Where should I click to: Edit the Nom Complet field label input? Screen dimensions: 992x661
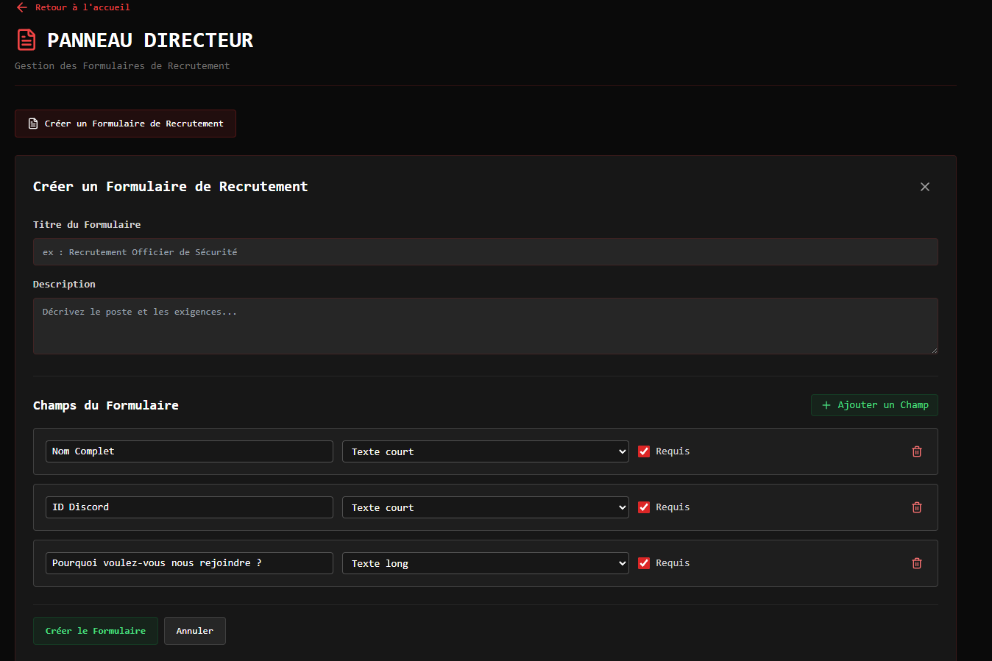[189, 451]
